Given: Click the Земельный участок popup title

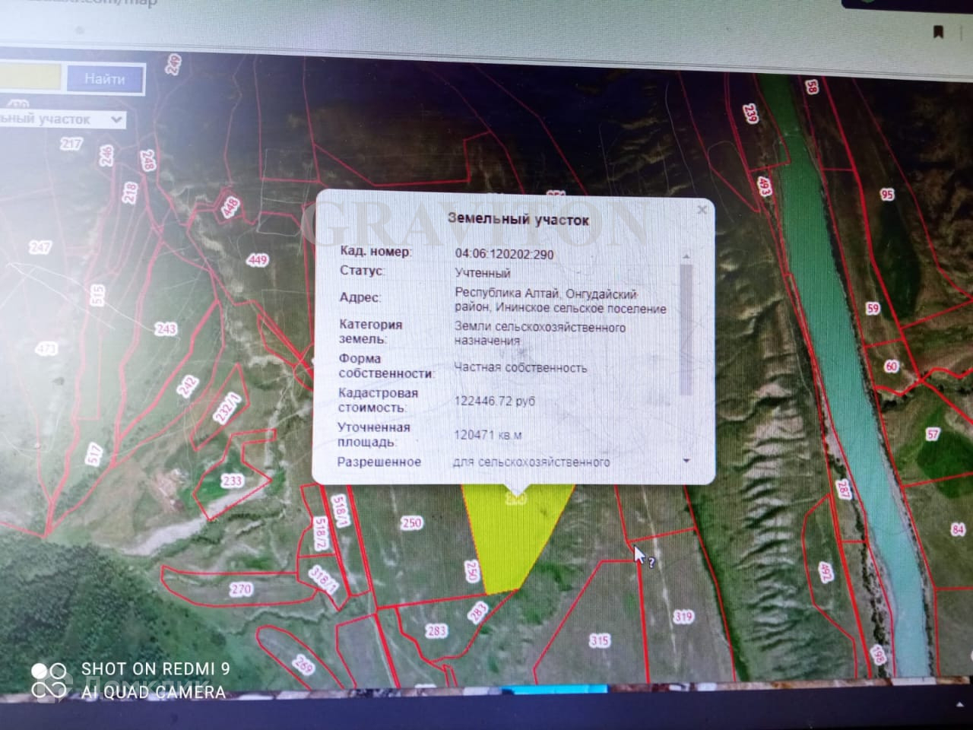Looking at the screenshot, I should tap(518, 220).
